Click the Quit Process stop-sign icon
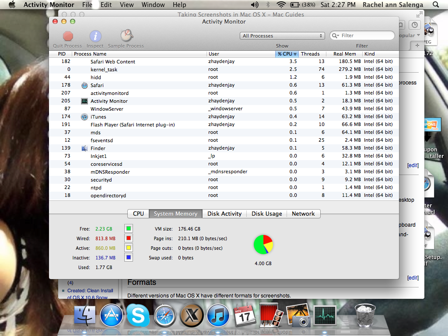 (x=68, y=36)
